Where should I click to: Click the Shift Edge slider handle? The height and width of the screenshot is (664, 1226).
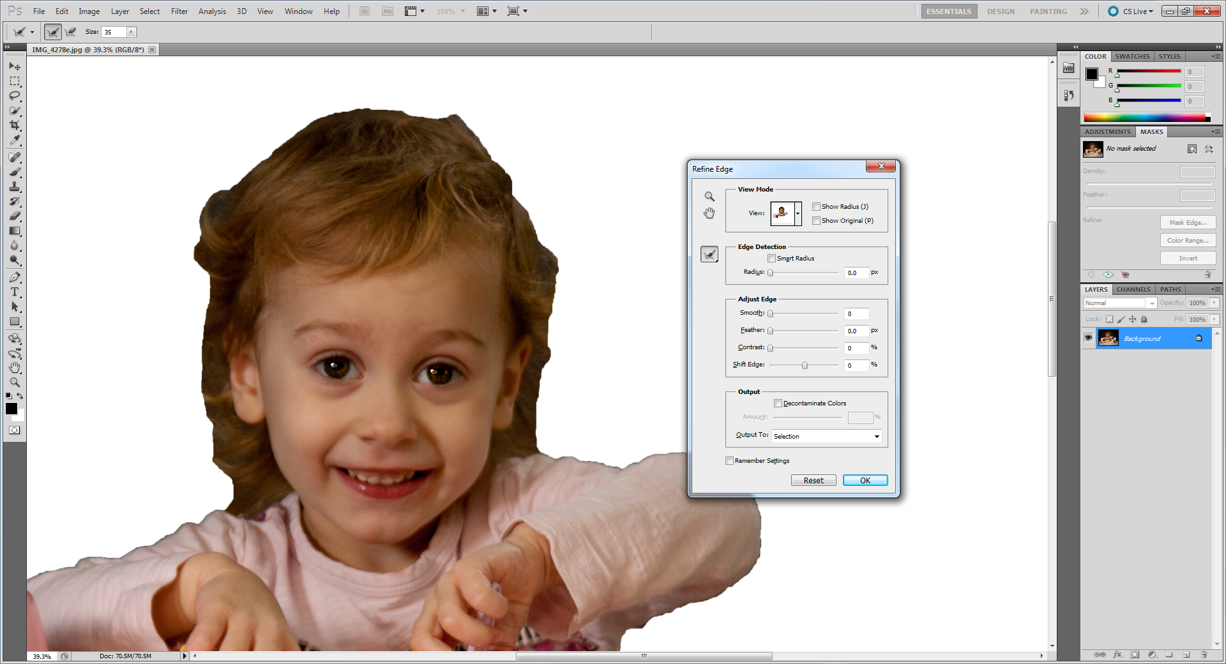coord(805,365)
